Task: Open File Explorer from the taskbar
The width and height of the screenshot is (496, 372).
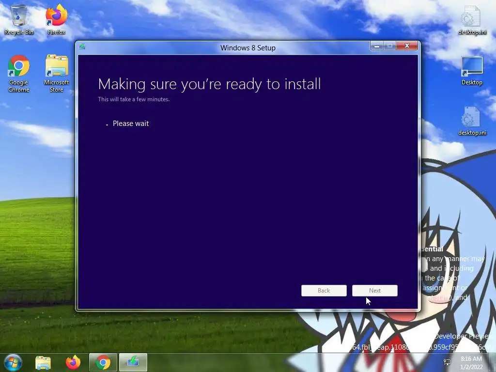Action: 43,362
